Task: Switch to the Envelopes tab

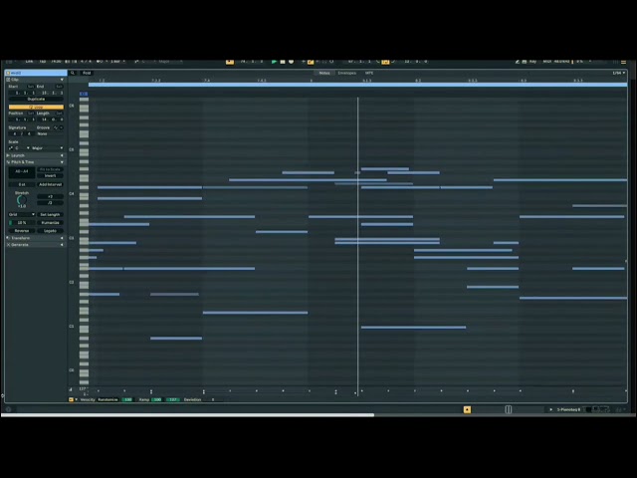Action: 347,73
